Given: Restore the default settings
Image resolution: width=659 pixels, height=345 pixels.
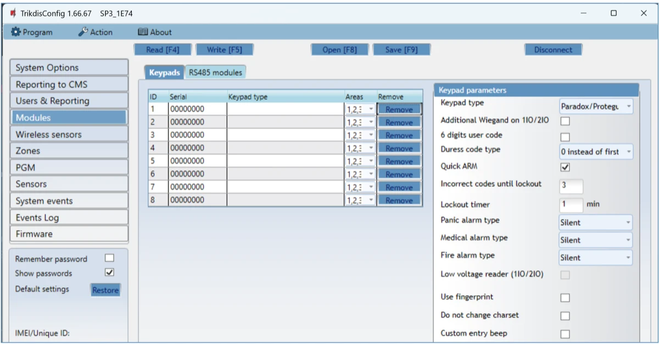Looking at the screenshot, I should (105, 290).
